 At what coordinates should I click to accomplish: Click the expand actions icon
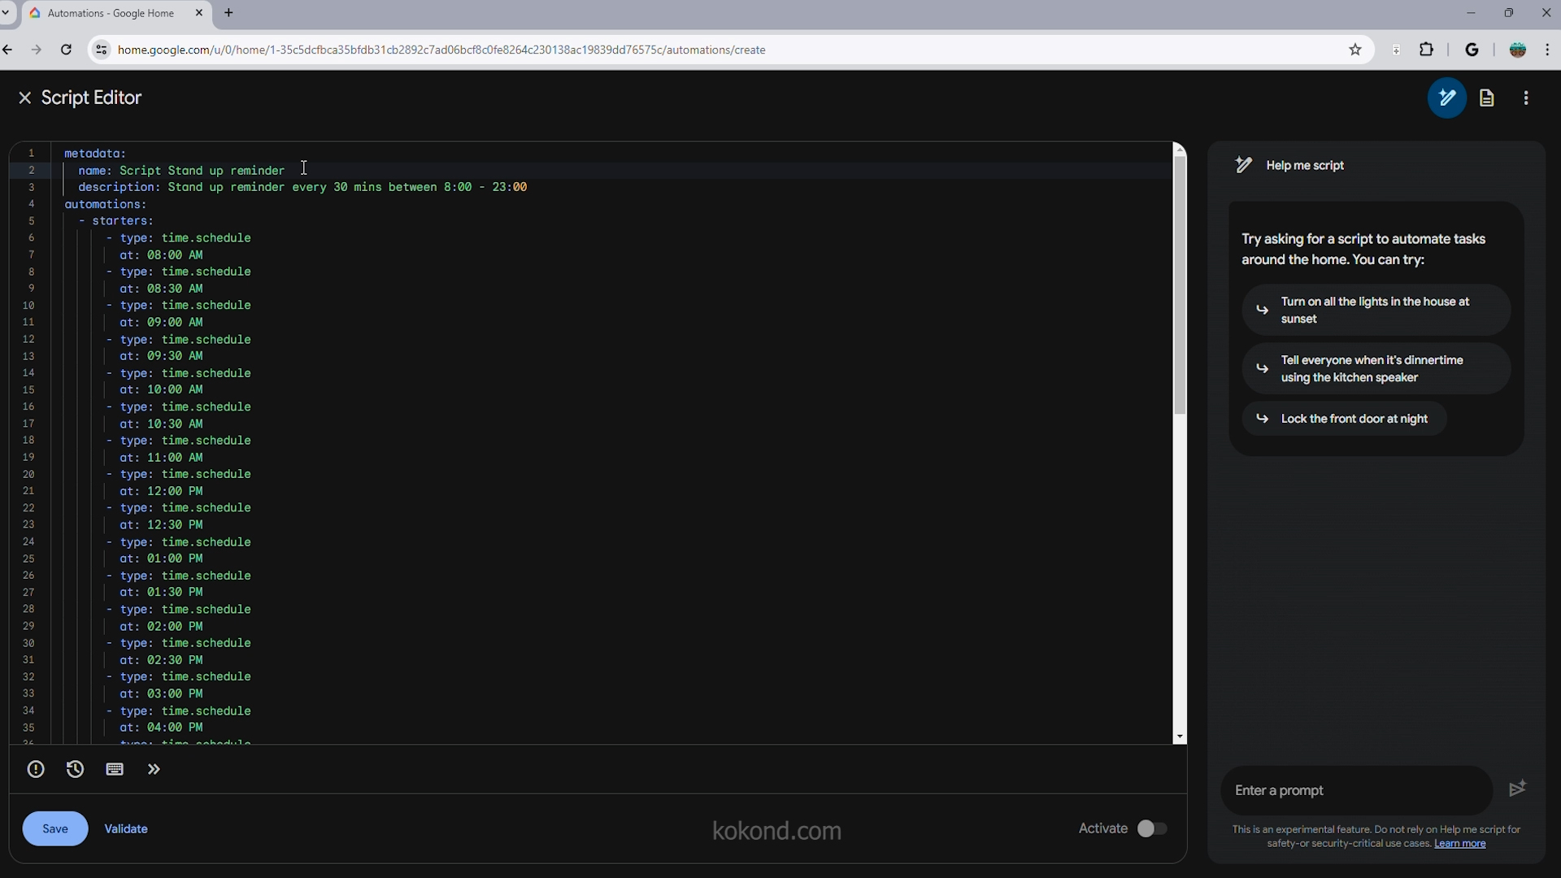coord(154,768)
